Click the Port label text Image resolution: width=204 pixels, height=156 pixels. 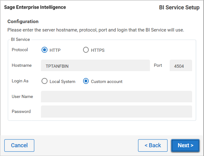158,65
